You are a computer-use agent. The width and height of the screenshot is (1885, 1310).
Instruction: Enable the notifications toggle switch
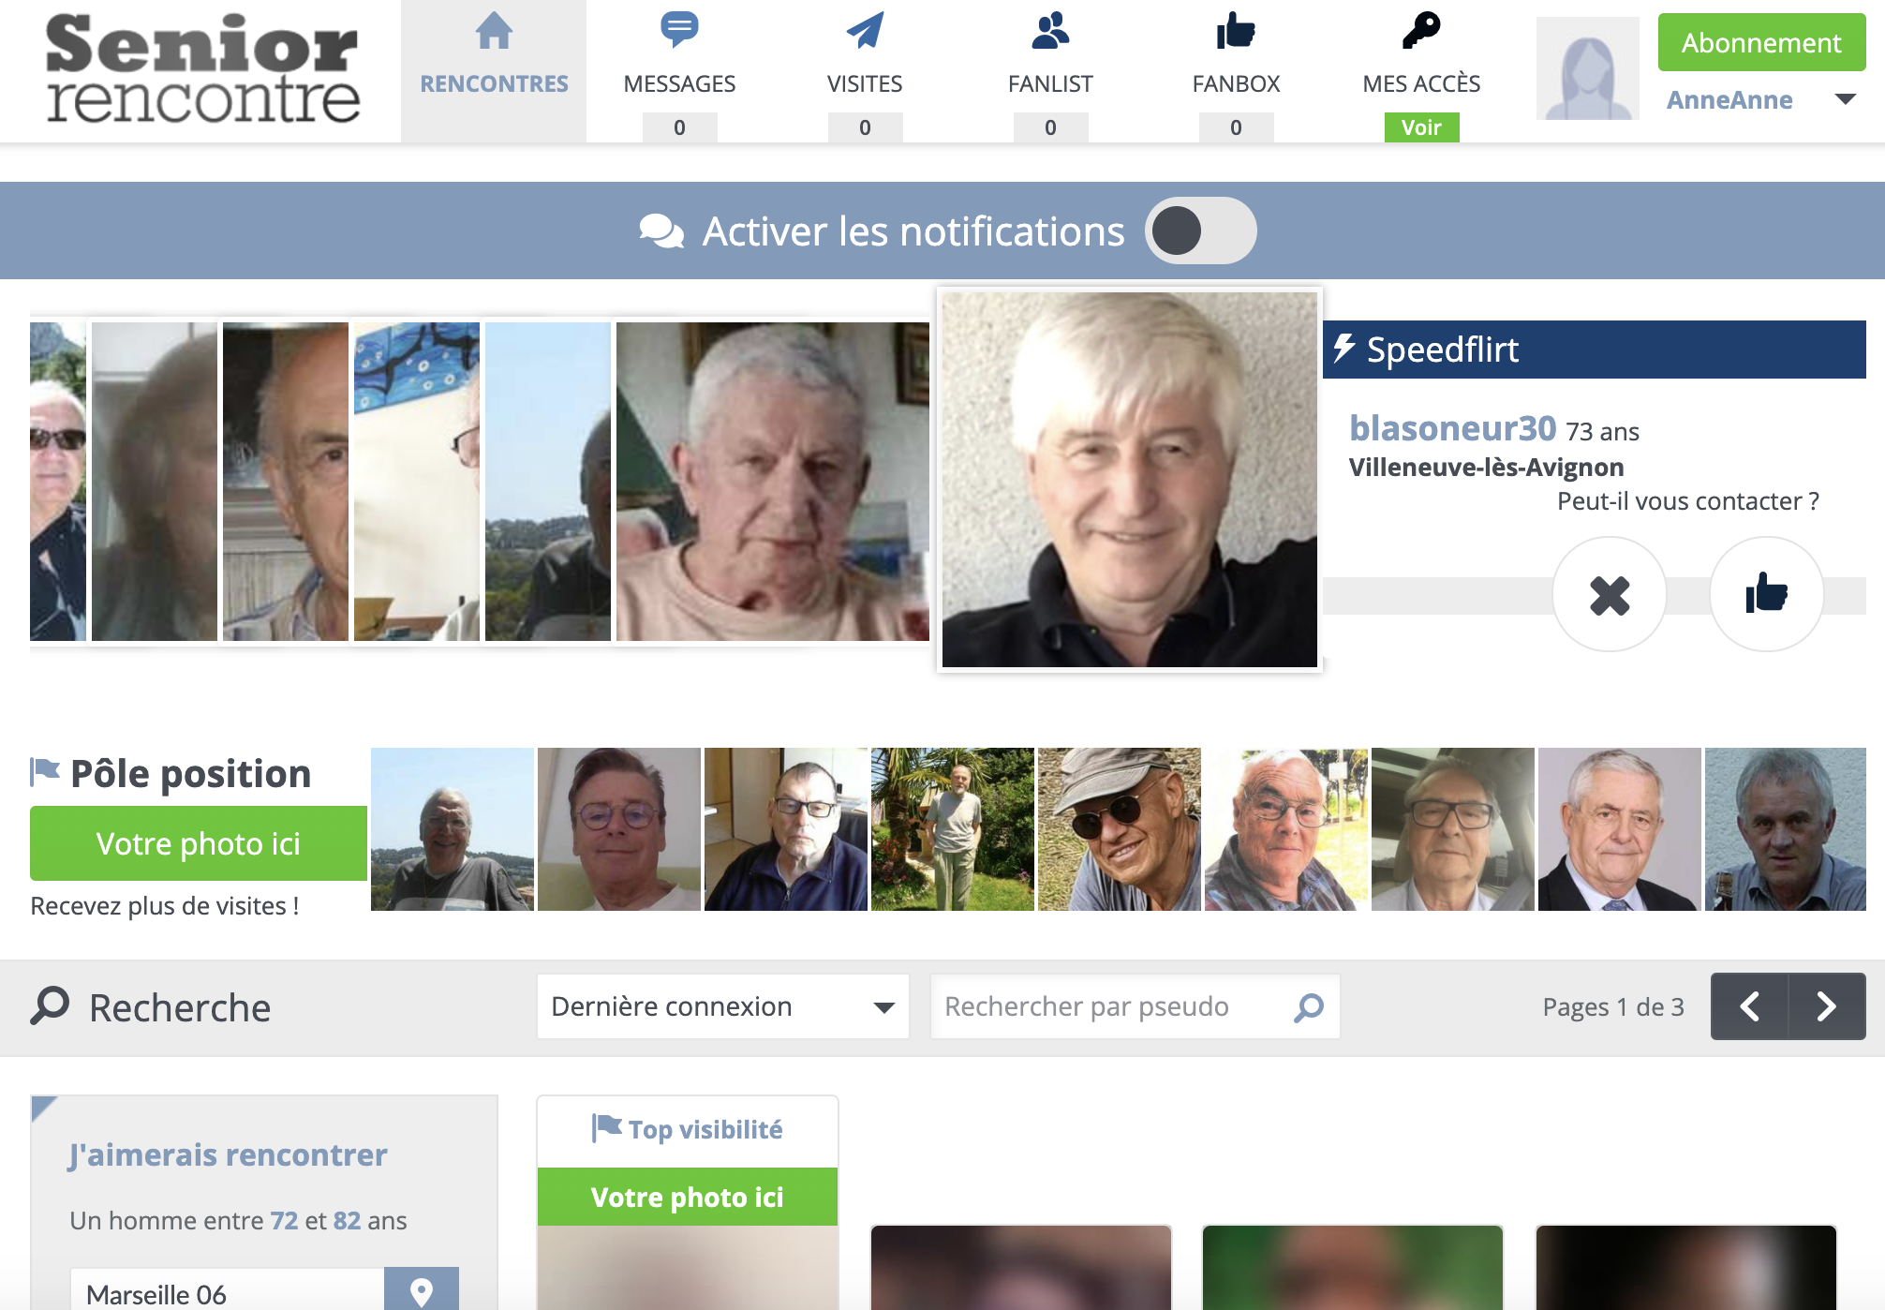point(1200,231)
